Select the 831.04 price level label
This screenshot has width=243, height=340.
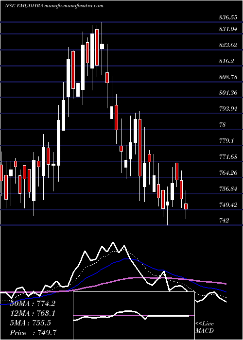click(228, 29)
